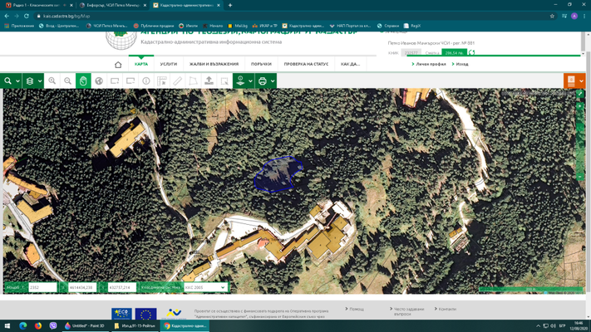Open ПРОВЕРКА НА СТАТУС menu item
Screen dimensions: 591x332
coord(306,64)
